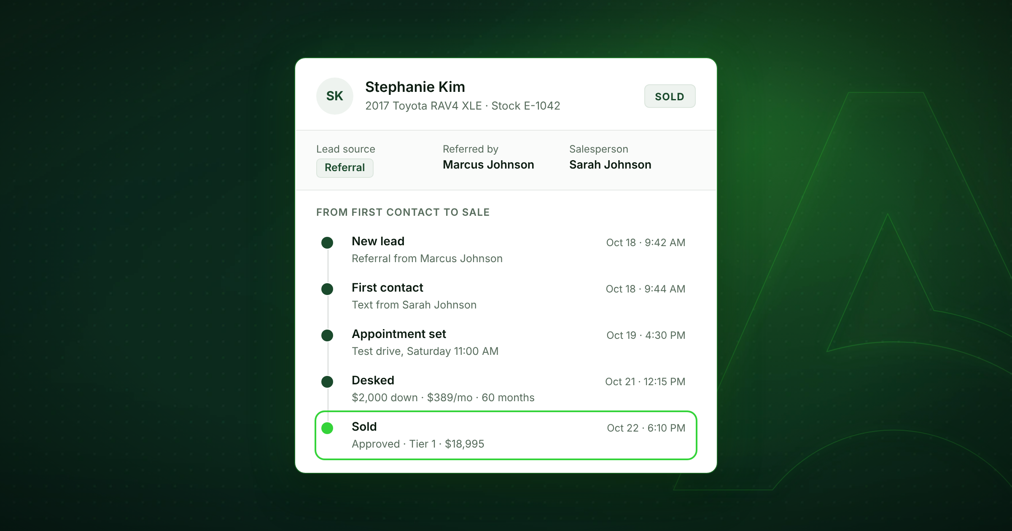
Task: Select the Referral lead source tag
Action: [x=345, y=168]
